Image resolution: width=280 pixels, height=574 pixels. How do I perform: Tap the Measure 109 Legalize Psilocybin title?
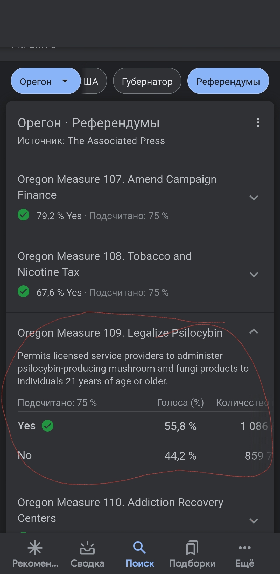[120, 333]
